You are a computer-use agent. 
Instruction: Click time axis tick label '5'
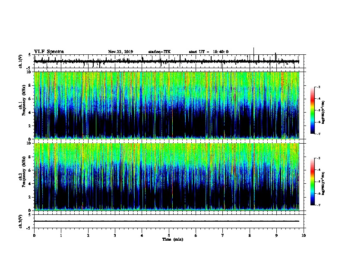pyautogui.click(x=169, y=236)
